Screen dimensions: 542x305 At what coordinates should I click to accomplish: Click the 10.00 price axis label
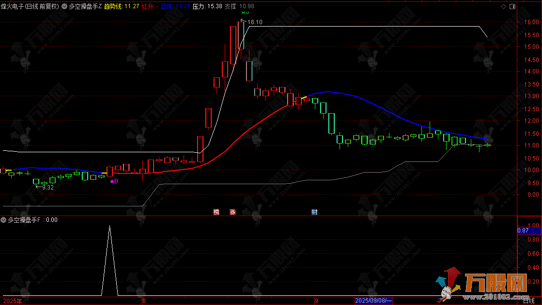click(x=532, y=170)
